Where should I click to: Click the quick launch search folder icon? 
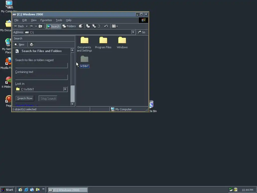click(38, 190)
